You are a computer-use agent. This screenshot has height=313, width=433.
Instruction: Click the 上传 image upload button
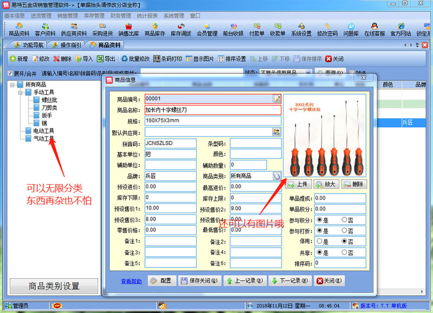coord(298,184)
